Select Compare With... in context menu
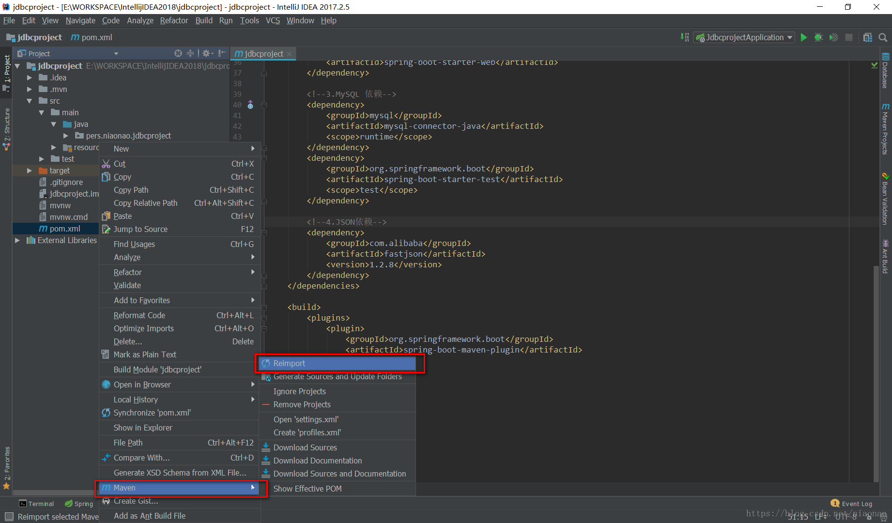The height and width of the screenshot is (523, 892). (x=180, y=458)
